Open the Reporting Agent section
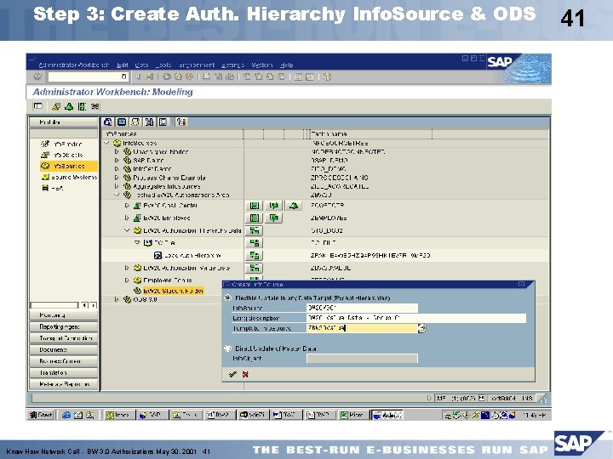Viewport: 613px width, 459px height. (63, 326)
